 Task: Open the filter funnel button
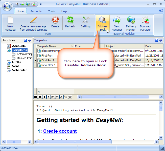70,97
